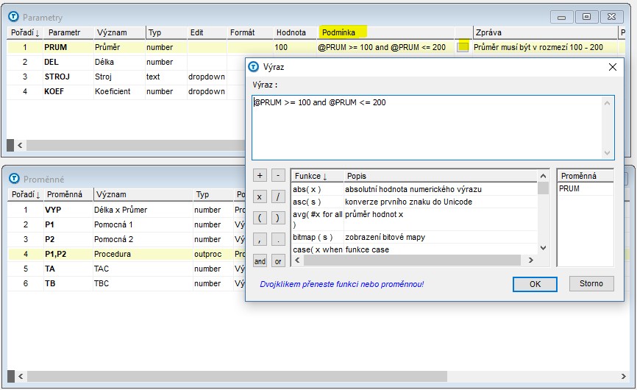The image size is (637, 390).
Task: Insert the plus operator into the expression
Action: (x=260, y=175)
